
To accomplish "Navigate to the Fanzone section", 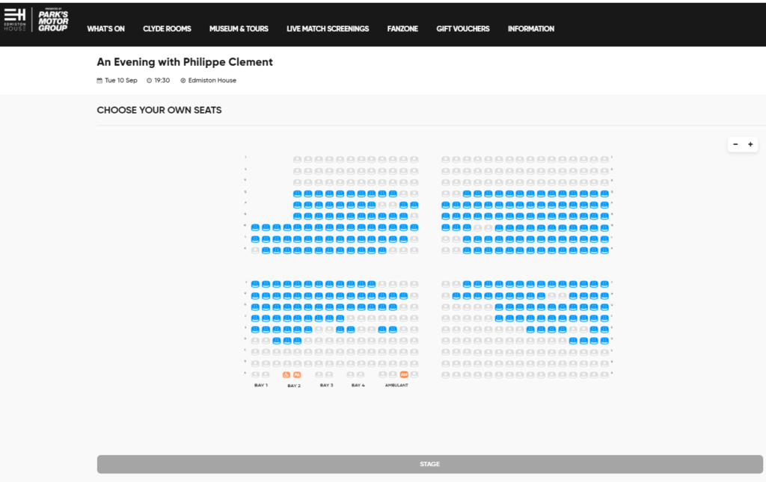I will point(402,29).
